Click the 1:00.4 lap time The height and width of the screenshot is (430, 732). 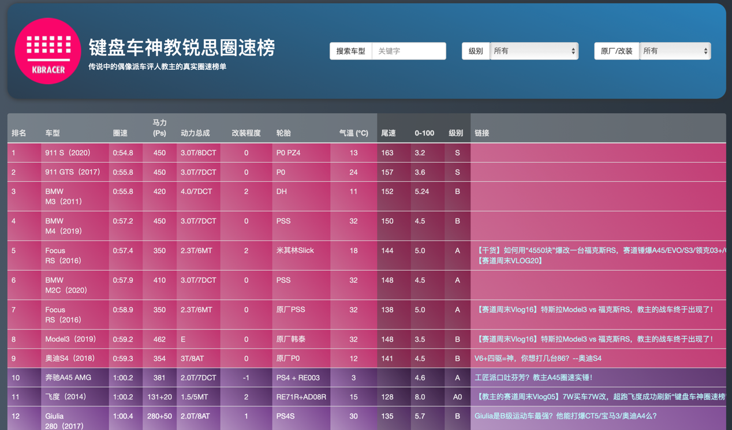(x=123, y=416)
